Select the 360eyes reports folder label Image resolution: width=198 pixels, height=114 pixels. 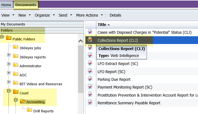(32, 57)
